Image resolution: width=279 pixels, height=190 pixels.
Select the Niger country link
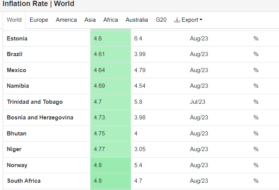(x=14, y=149)
